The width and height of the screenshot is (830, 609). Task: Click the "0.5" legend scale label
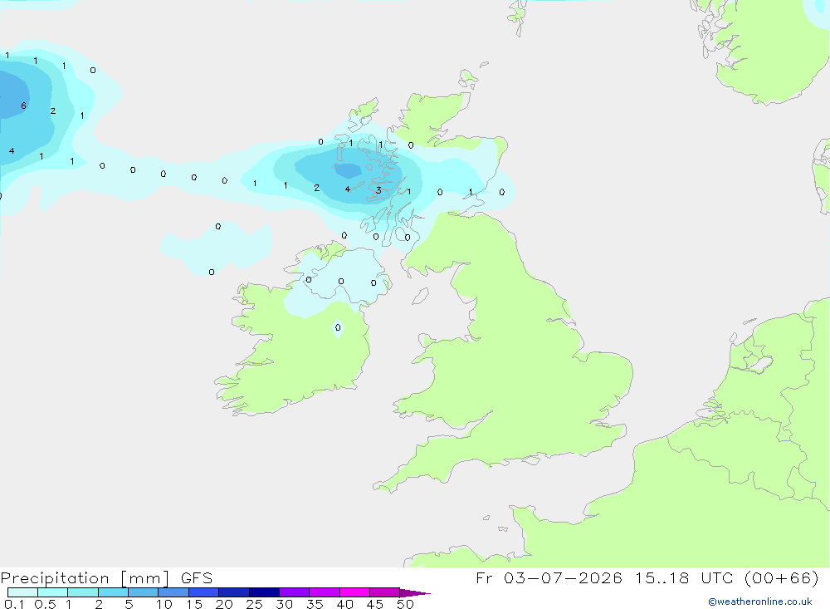[45, 604]
